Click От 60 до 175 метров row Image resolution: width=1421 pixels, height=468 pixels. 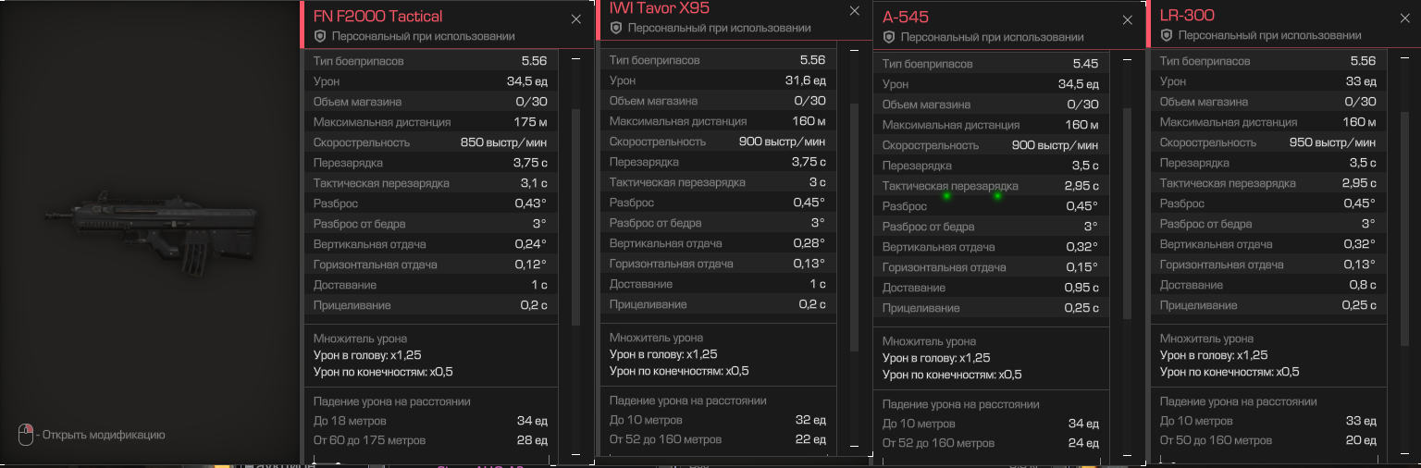coord(430,440)
